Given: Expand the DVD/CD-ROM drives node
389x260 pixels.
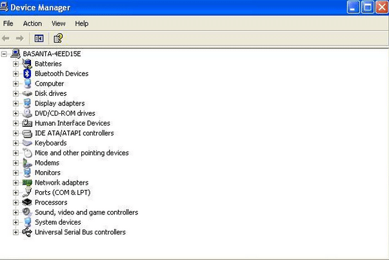Looking at the screenshot, I should tap(15, 113).
